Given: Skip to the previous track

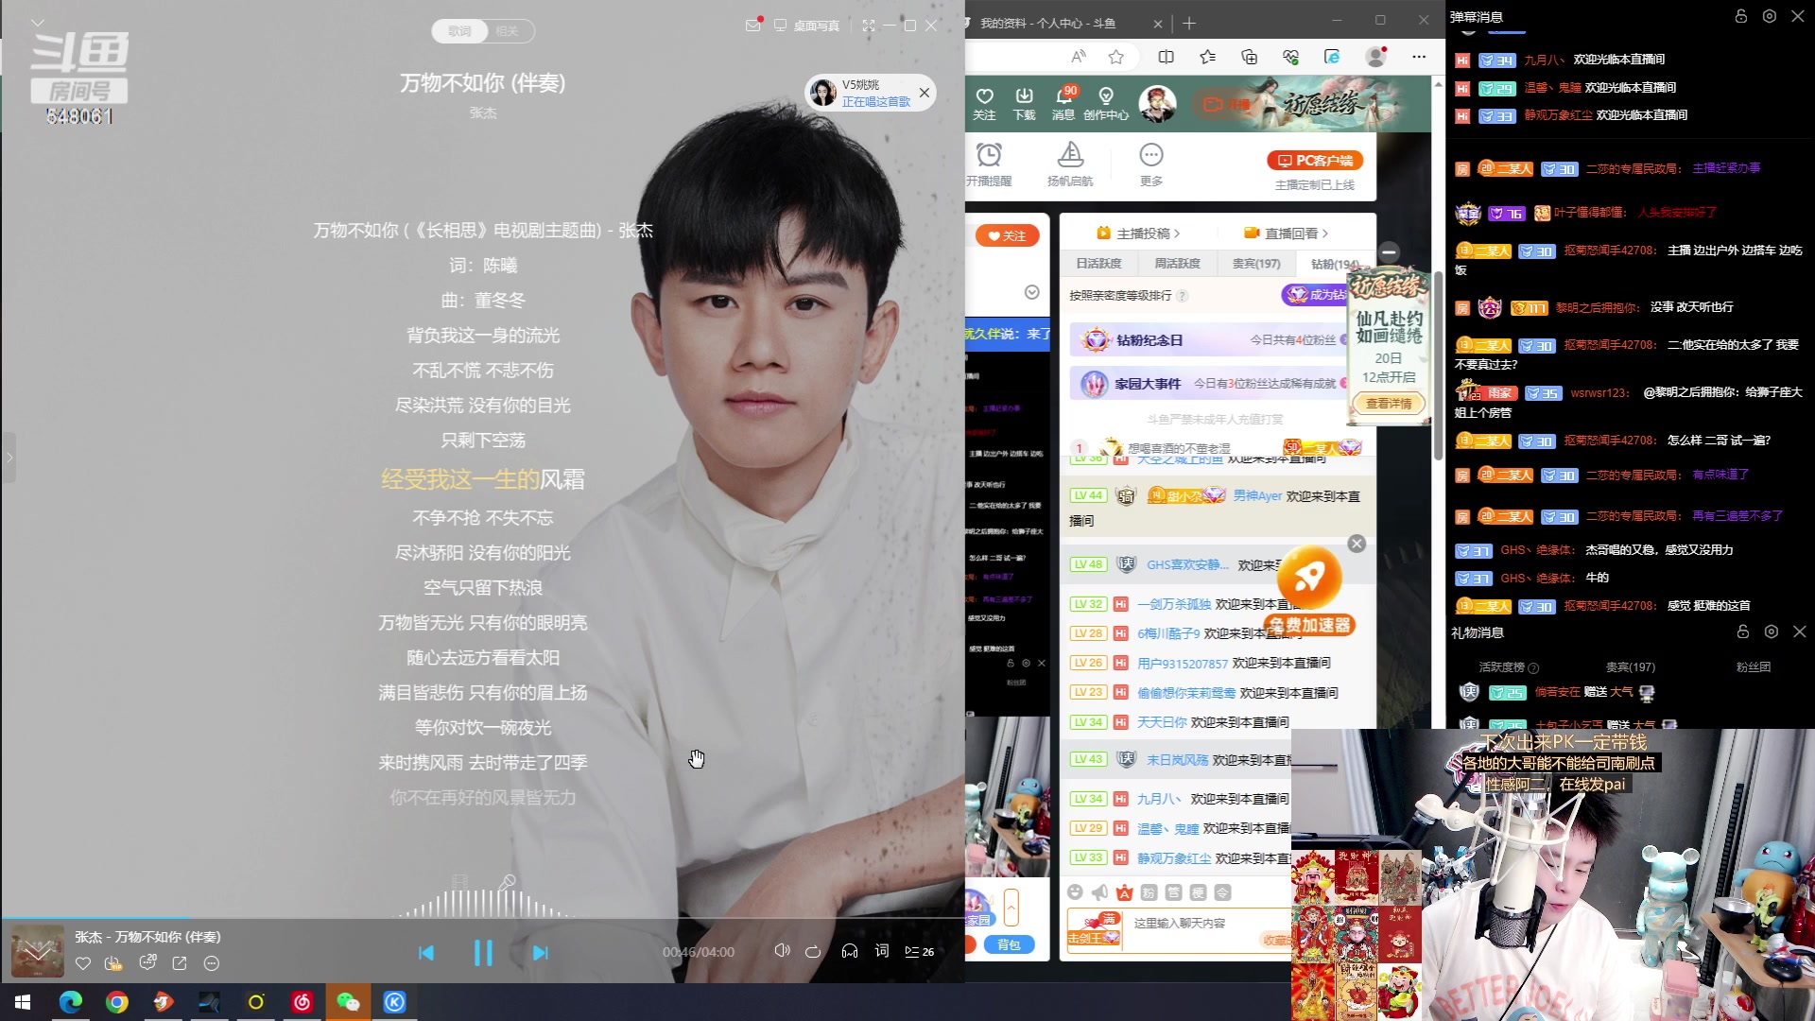Looking at the screenshot, I should pos(426,953).
